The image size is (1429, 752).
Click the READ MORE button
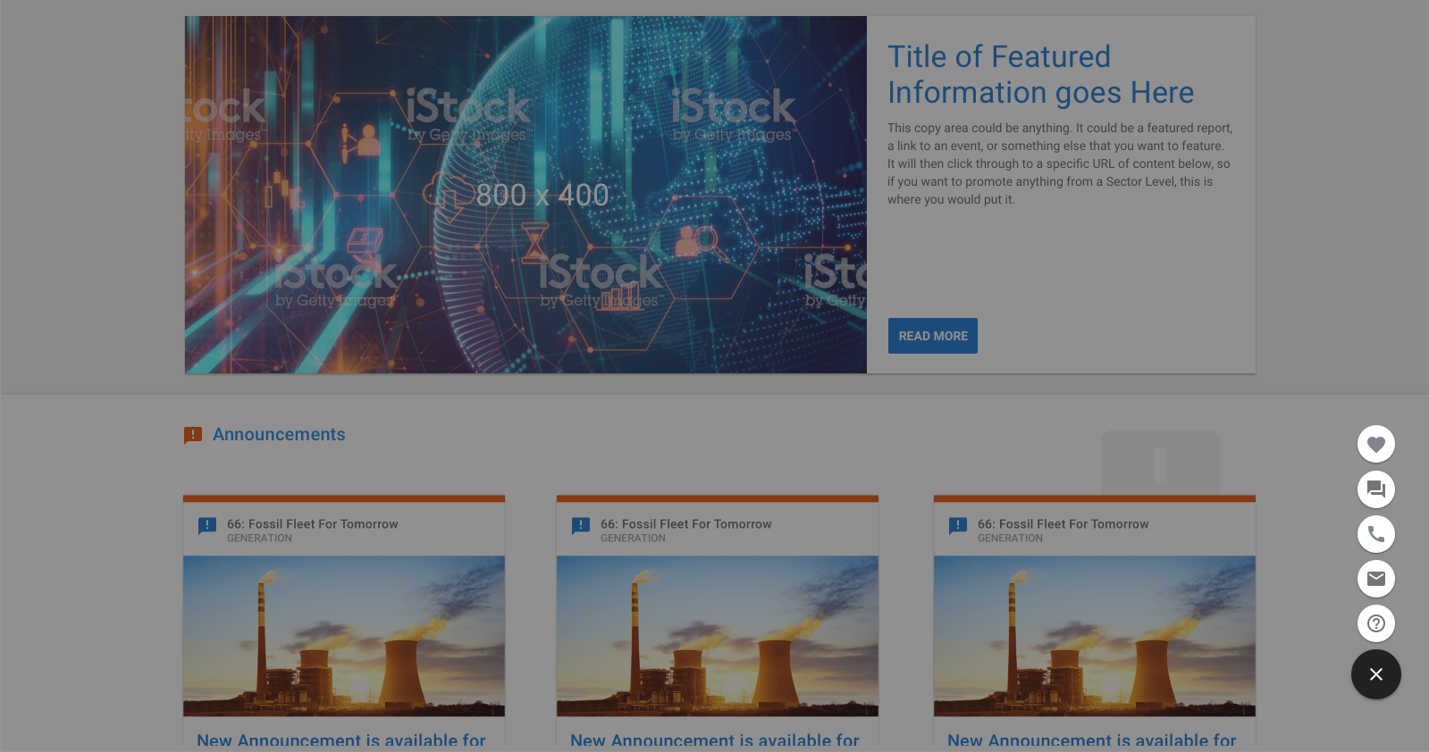[933, 336]
